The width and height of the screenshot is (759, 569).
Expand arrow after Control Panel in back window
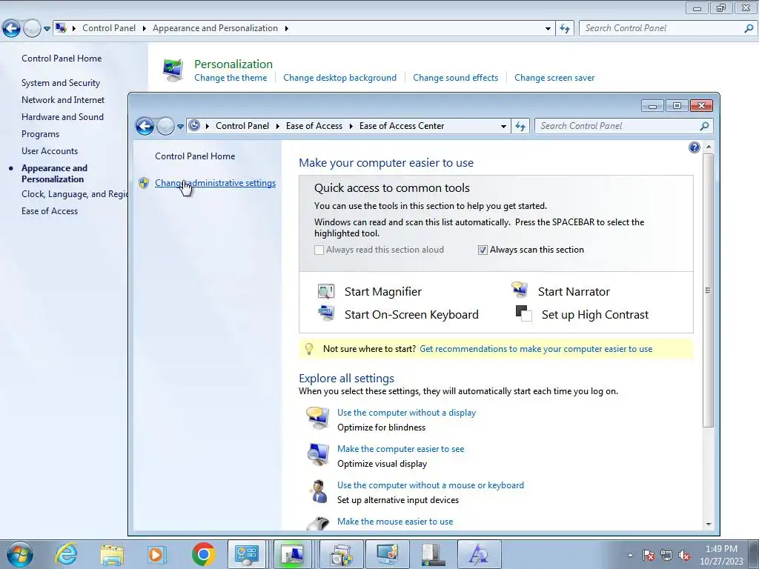145,29
